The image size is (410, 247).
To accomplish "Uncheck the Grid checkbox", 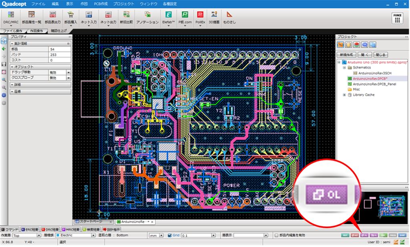I will pyautogui.click(x=169, y=235).
